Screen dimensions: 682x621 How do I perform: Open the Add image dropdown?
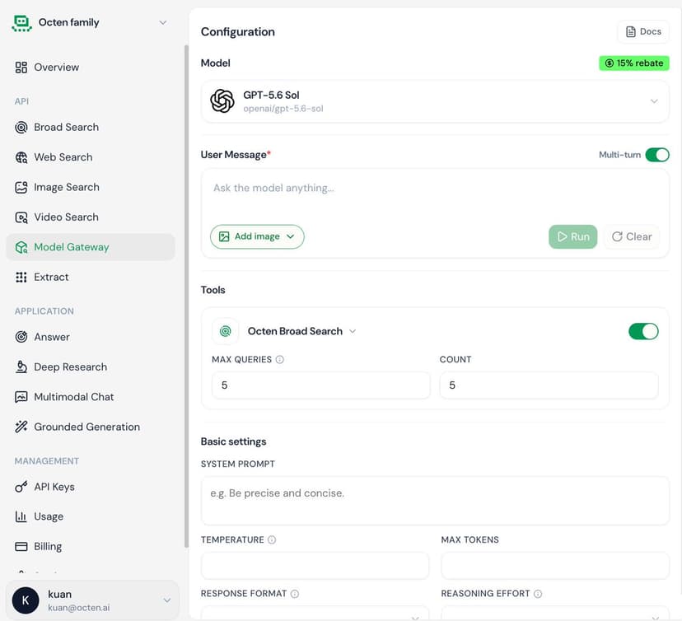point(257,236)
